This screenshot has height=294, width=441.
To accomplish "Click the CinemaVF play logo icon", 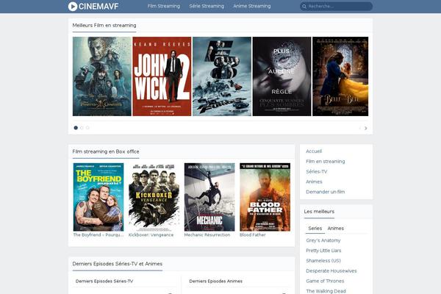I will click(x=73, y=6).
